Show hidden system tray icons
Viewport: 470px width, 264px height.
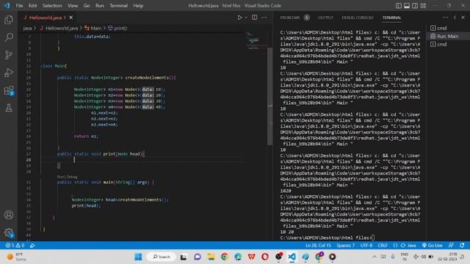pos(375,257)
